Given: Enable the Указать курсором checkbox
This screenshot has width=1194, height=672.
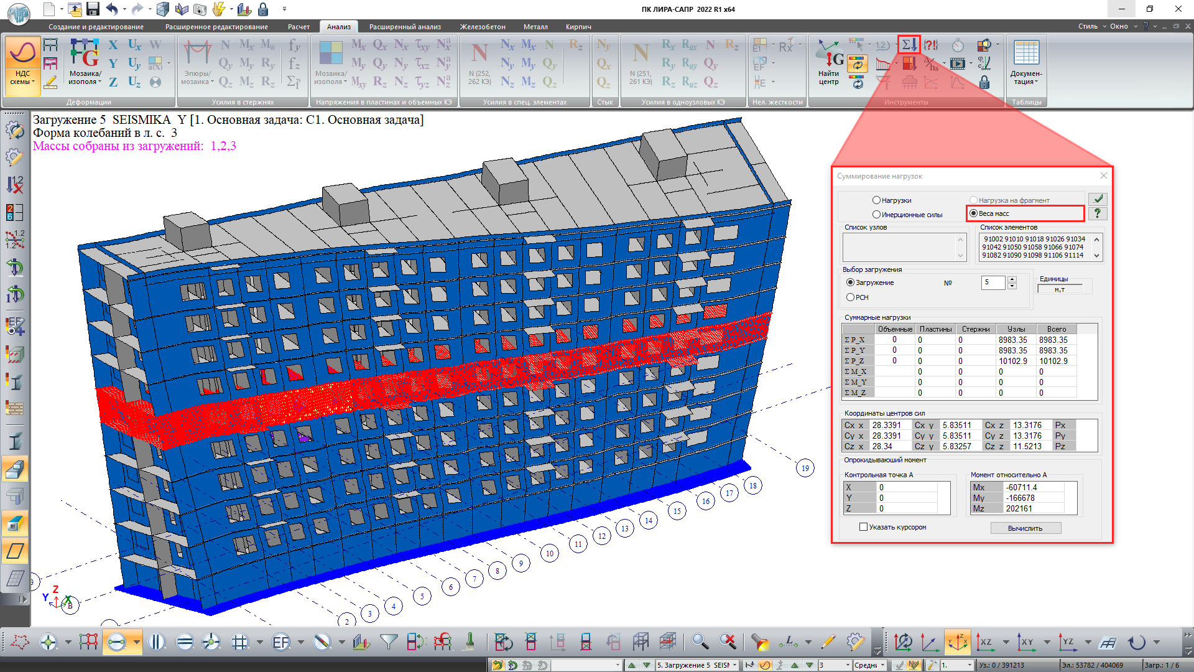Looking at the screenshot, I should (x=863, y=527).
